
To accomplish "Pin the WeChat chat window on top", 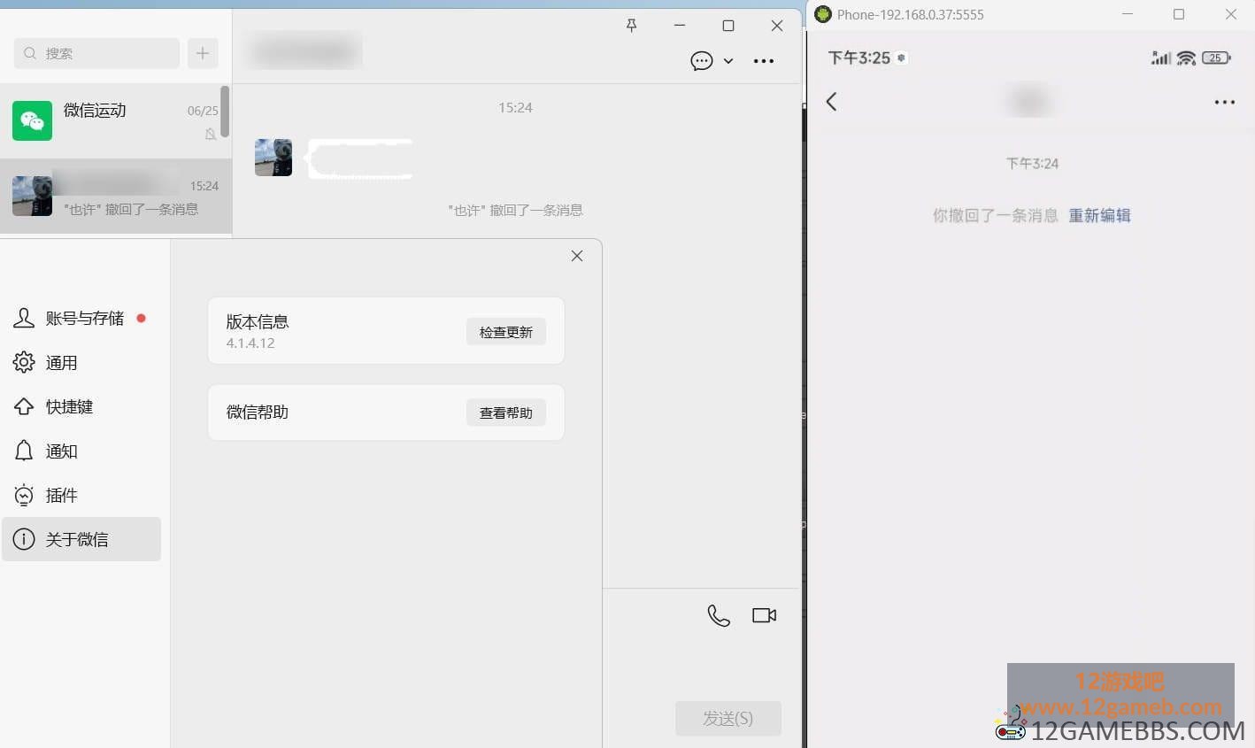I will pos(631,26).
